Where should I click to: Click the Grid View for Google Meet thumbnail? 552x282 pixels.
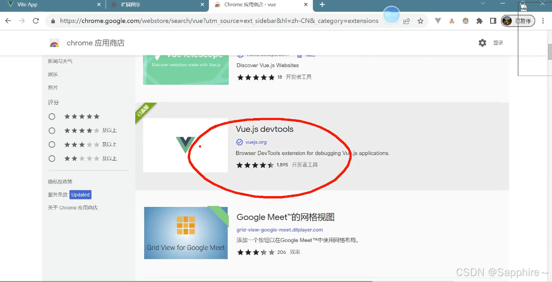(186, 233)
